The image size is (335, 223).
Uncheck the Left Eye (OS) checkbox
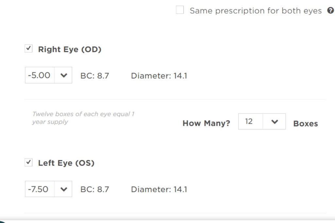coord(28,162)
